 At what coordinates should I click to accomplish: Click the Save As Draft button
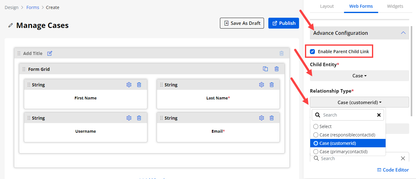(242, 23)
